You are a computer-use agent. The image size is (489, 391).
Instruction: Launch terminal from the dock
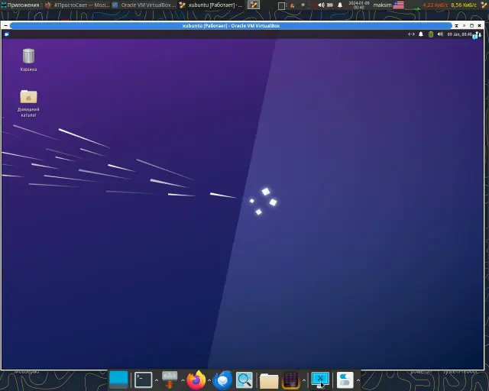143,380
